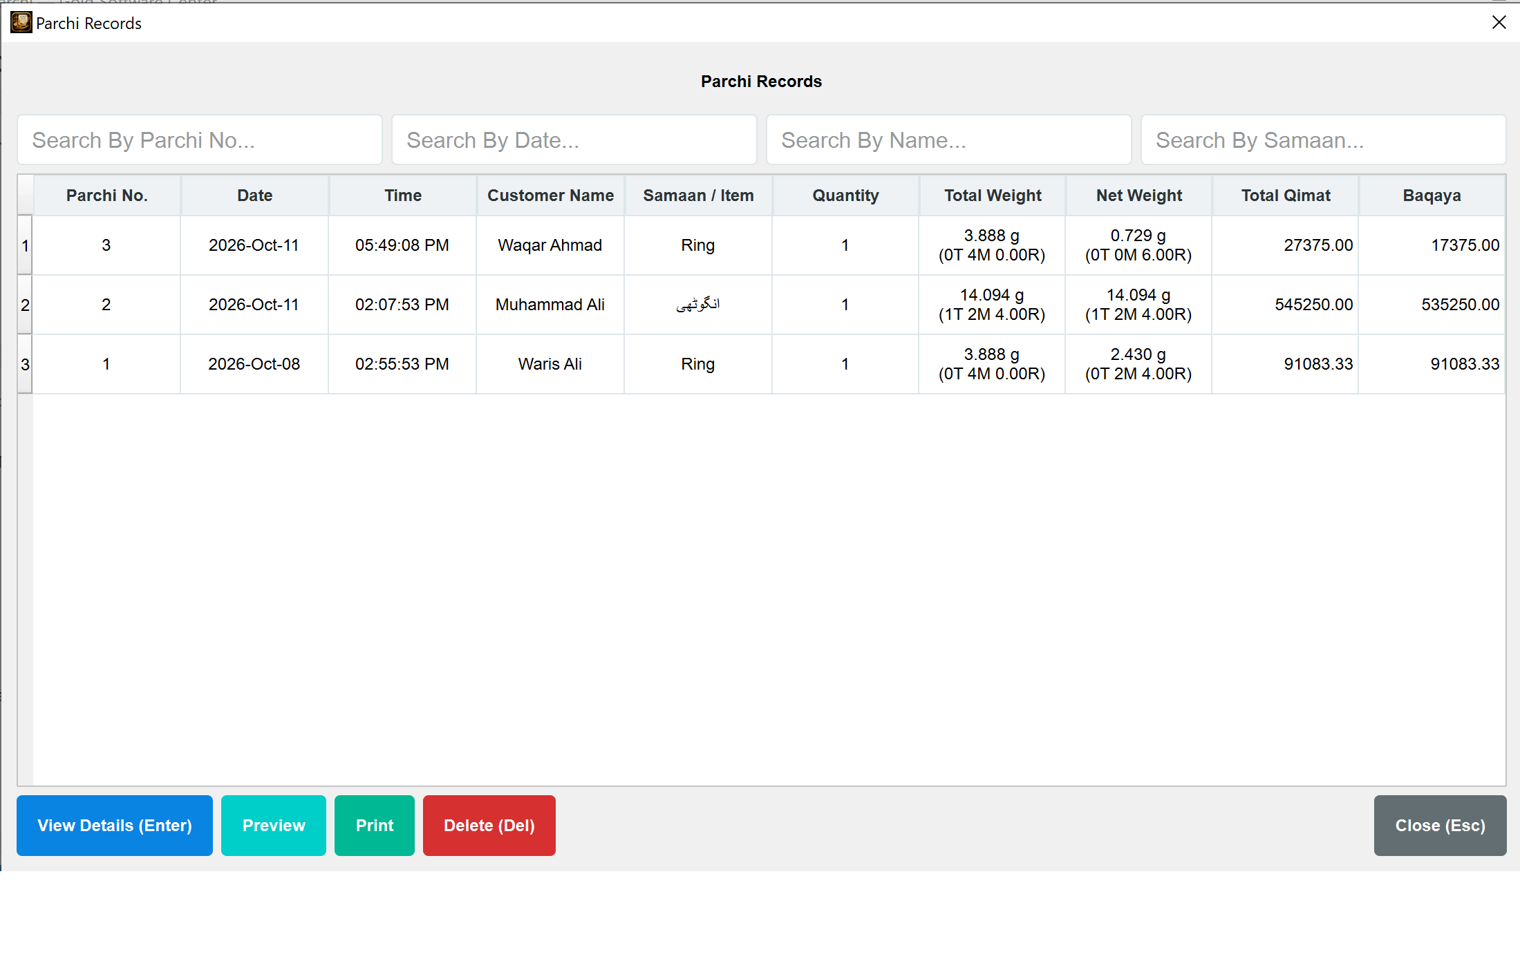
Task: Click the Samaan / Item column header
Action: tap(698, 196)
